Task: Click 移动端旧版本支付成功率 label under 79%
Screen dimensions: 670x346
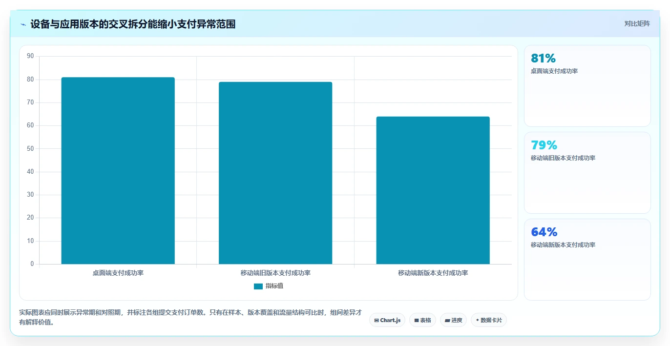Action: pos(563,158)
